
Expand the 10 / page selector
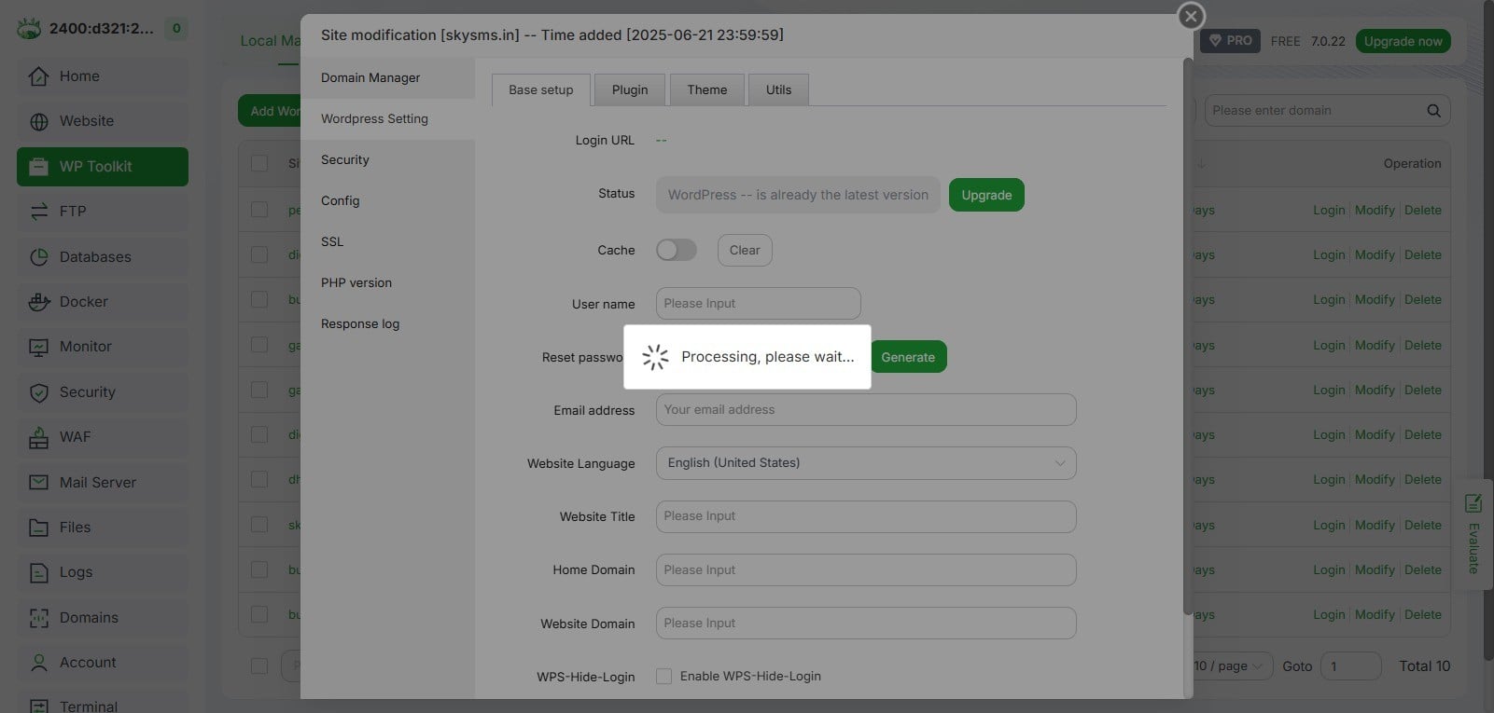1230,665
